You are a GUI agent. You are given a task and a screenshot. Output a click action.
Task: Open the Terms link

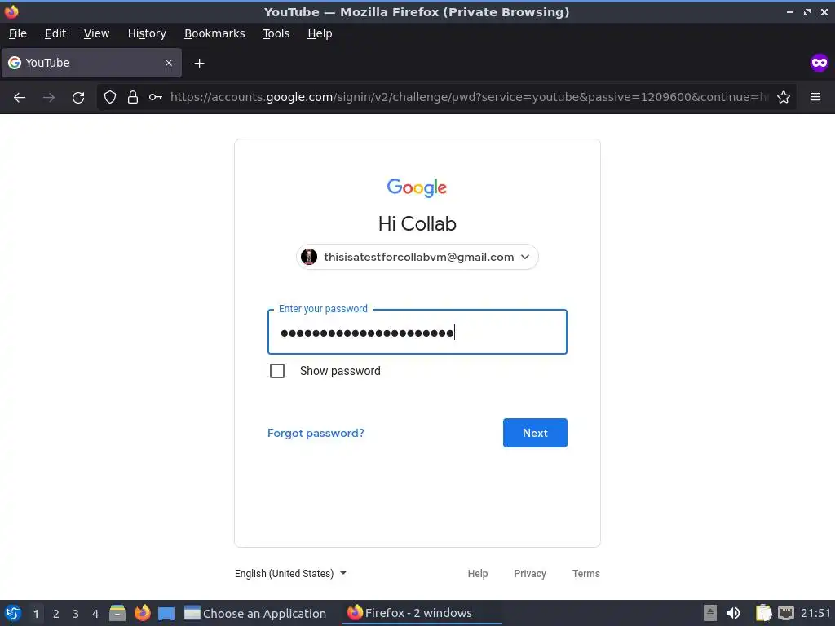[585, 573]
